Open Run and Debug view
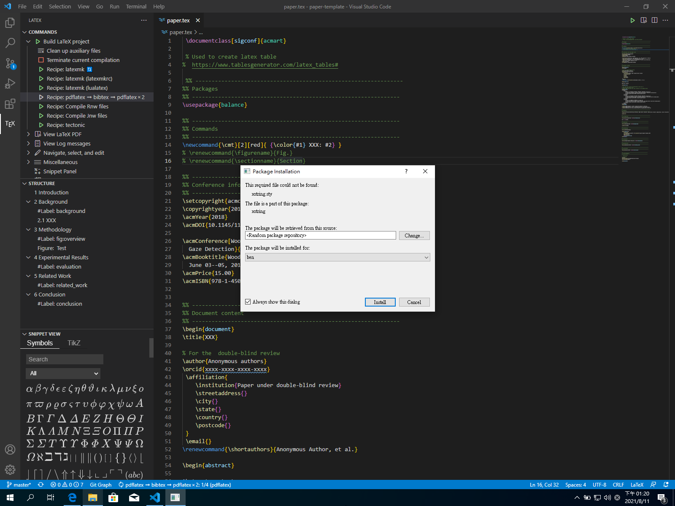Image resolution: width=675 pixels, height=506 pixels. [x=10, y=83]
